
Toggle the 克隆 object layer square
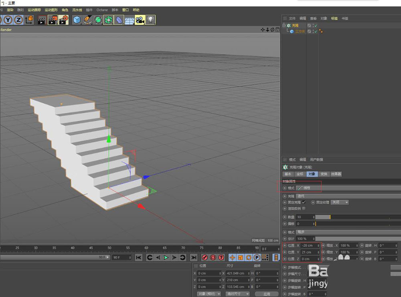click(x=309, y=25)
